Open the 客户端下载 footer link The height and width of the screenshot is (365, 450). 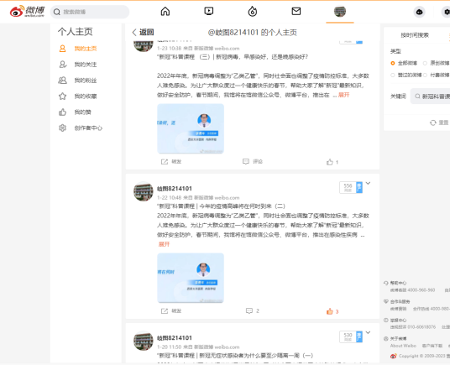pyautogui.click(x=432, y=346)
